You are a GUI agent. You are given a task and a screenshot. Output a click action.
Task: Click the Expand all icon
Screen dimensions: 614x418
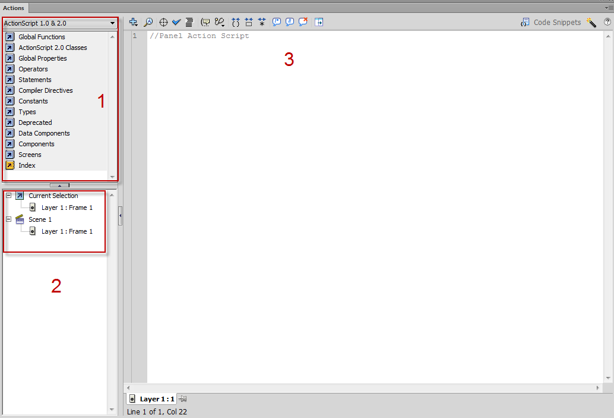[262, 23]
